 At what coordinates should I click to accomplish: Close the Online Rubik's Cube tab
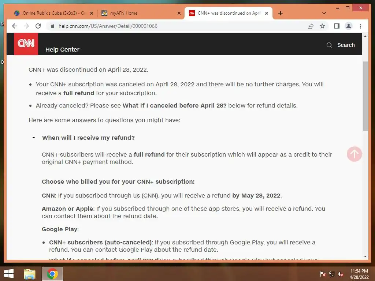[x=91, y=13]
